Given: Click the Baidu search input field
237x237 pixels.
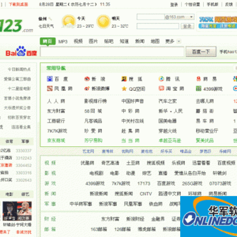Looking at the screenshot, I should click(112, 52).
